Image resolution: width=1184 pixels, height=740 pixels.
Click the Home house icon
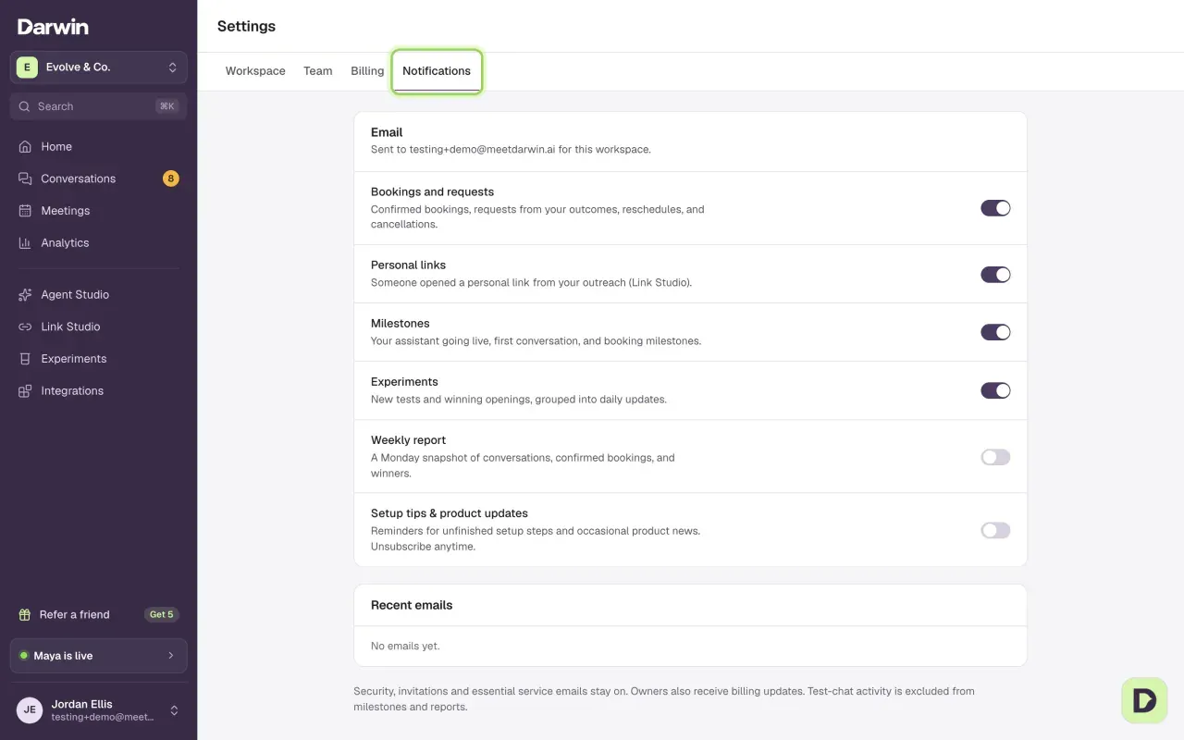click(25, 146)
